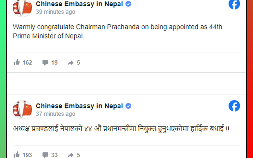Click the 162 likes count

27,63
